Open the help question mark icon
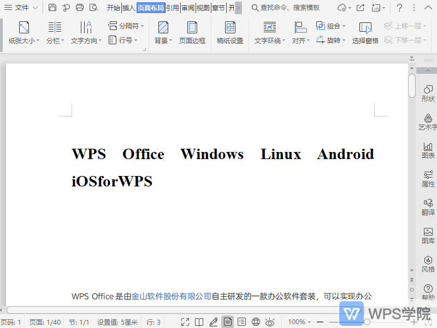This screenshot has width=437, height=328. pyautogui.click(x=399, y=8)
